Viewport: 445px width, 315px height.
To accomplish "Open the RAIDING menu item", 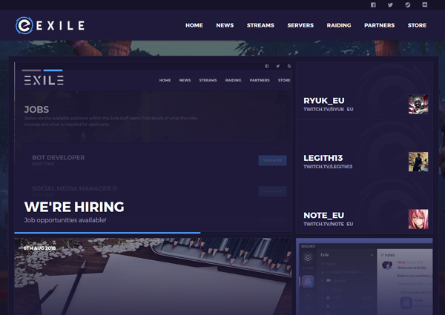I will pyautogui.click(x=339, y=25).
